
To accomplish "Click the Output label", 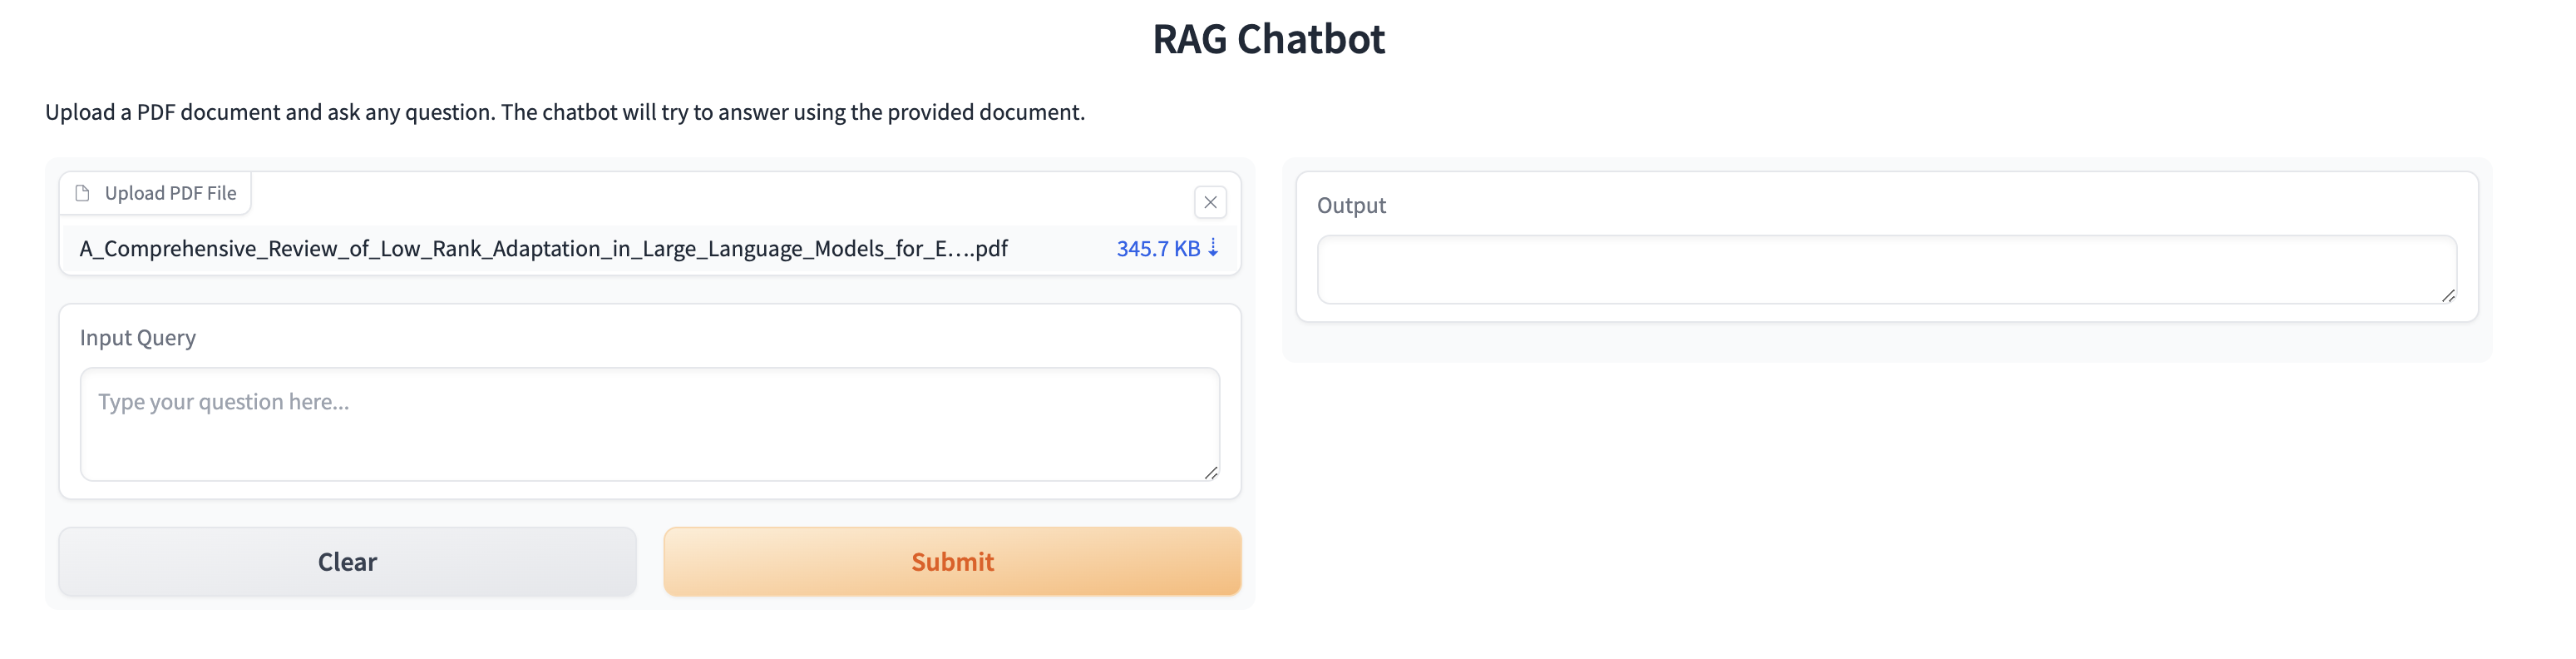I will click(1351, 206).
